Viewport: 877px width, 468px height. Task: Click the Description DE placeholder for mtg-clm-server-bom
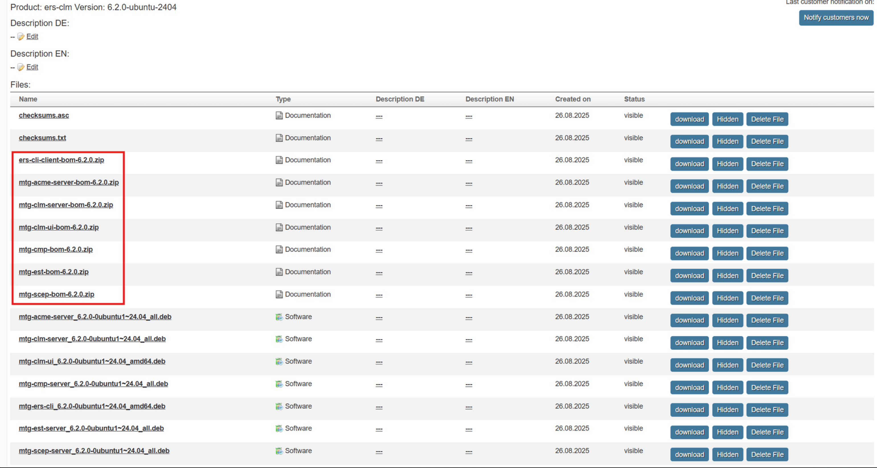(379, 206)
